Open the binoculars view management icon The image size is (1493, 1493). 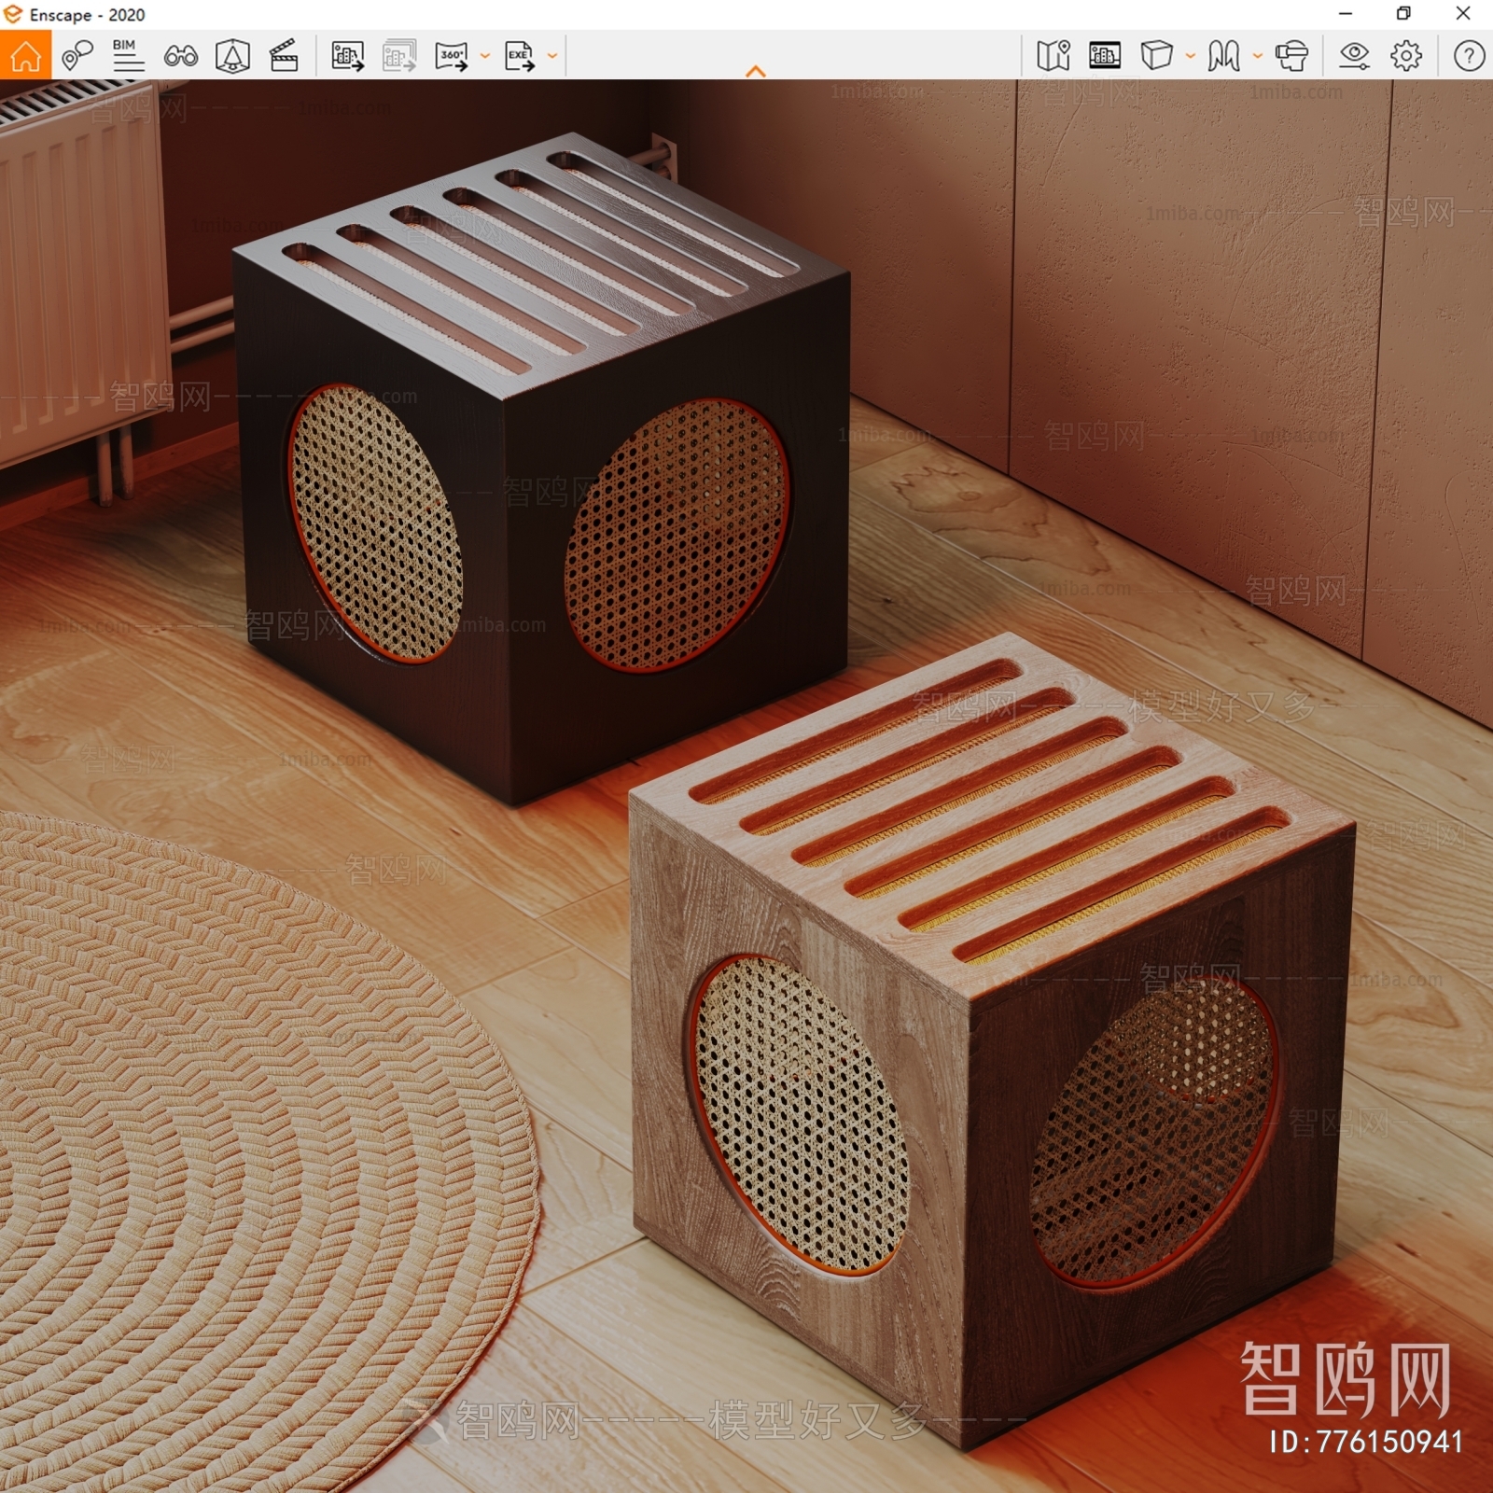pyautogui.click(x=180, y=56)
